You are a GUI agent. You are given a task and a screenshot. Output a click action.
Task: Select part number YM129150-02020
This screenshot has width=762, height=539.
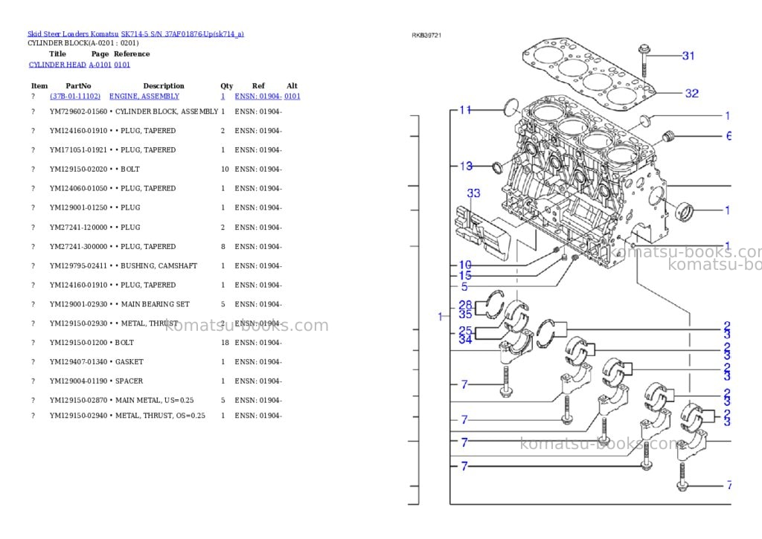[x=78, y=170]
